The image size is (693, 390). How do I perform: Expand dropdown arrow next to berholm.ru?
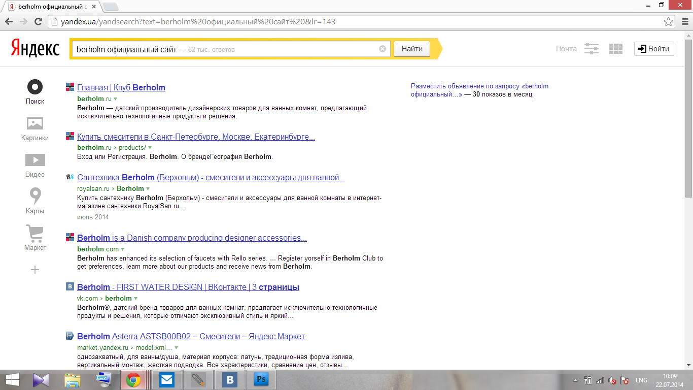click(x=116, y=99)
